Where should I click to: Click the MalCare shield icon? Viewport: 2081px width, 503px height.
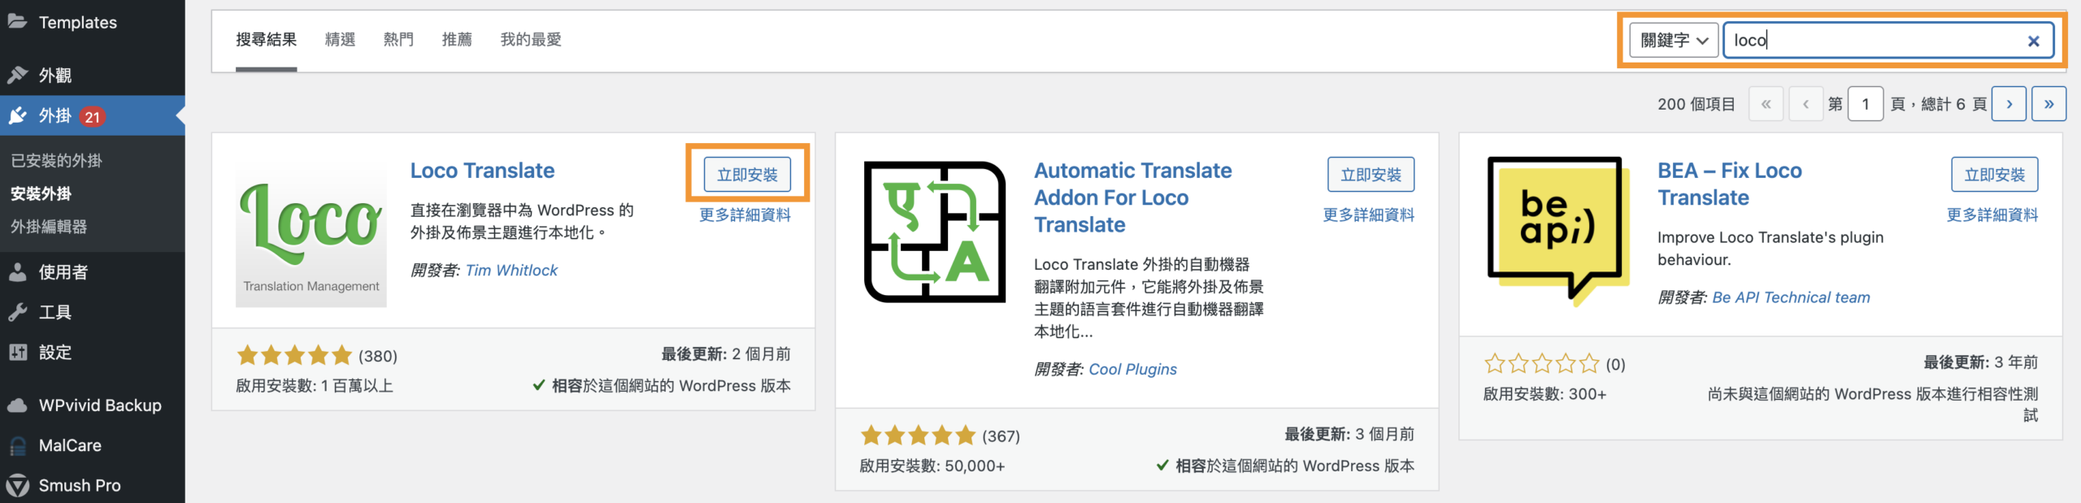click(x=17, y=445)
